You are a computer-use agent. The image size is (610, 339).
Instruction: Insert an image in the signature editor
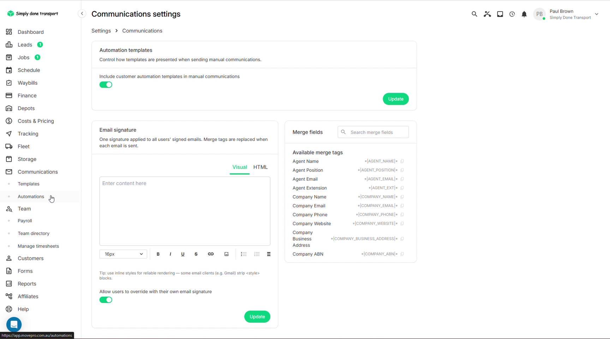[227, 254]
